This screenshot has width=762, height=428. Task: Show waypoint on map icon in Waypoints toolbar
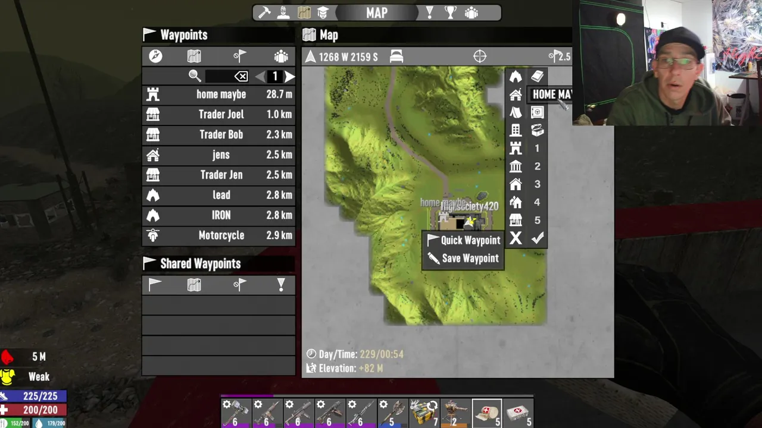point(194,56)
